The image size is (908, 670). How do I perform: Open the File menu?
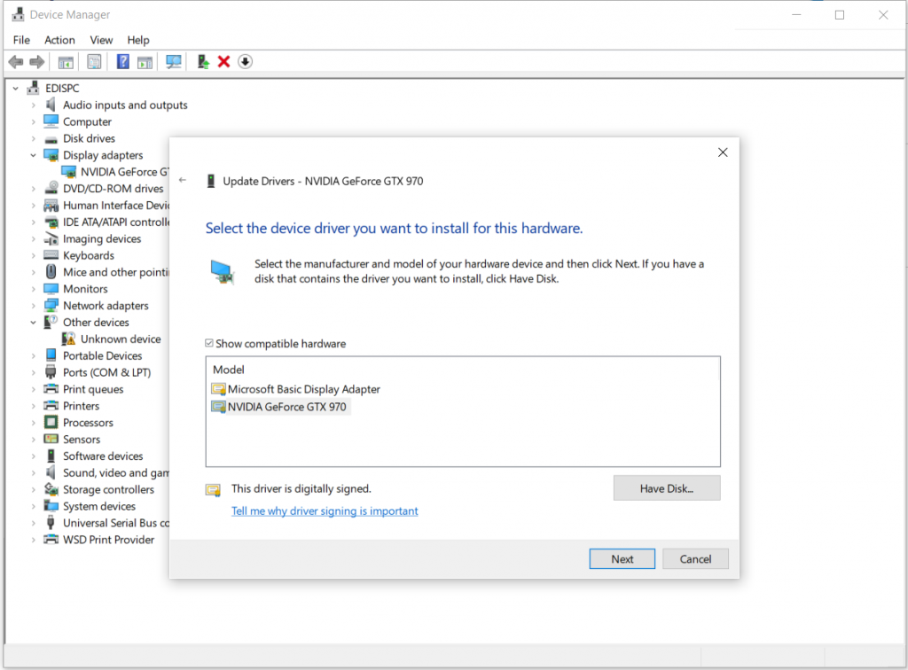pos(21,40)
